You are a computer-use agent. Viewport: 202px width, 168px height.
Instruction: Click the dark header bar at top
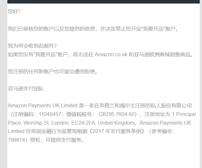coord(104,2)
